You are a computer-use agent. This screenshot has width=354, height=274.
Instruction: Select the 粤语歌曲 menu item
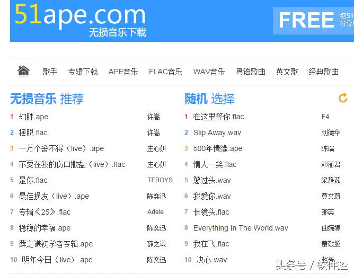coord(250,72)
